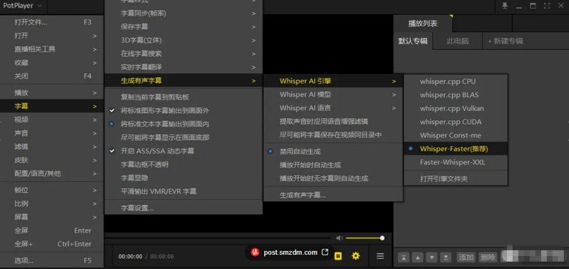Enable 提取声音时应用语音增强滤镜

coord(333,122)
